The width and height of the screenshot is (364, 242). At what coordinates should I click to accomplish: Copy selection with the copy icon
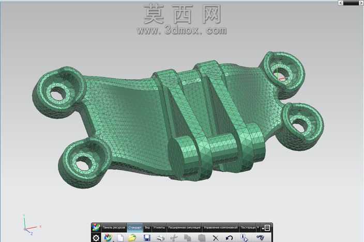188,238
